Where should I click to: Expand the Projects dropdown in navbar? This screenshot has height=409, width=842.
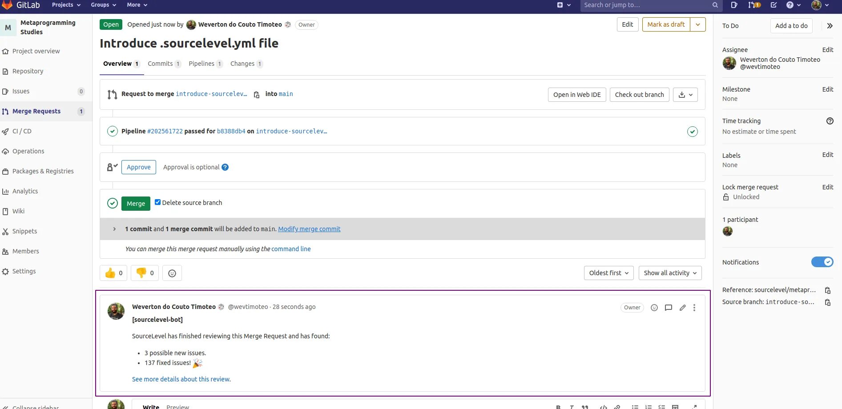point(66,5)
